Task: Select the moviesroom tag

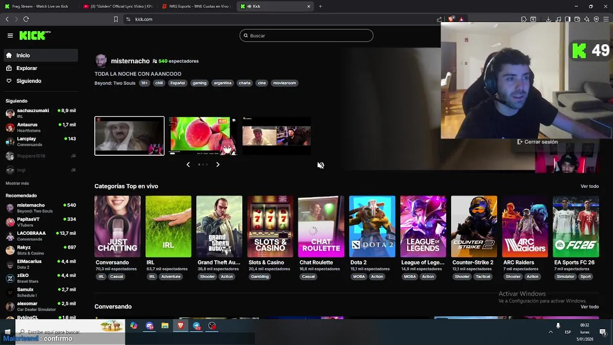Action: coord(284,83)
